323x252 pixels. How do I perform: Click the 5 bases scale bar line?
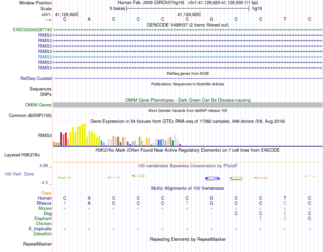pyautogui.click(x=188, y=9)
